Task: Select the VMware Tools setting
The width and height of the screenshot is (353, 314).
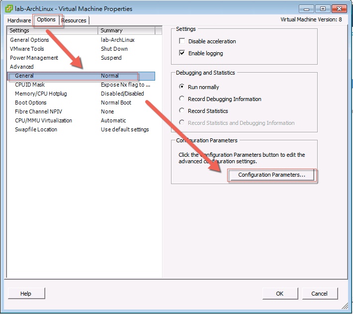Action: [x=27, y=49]
